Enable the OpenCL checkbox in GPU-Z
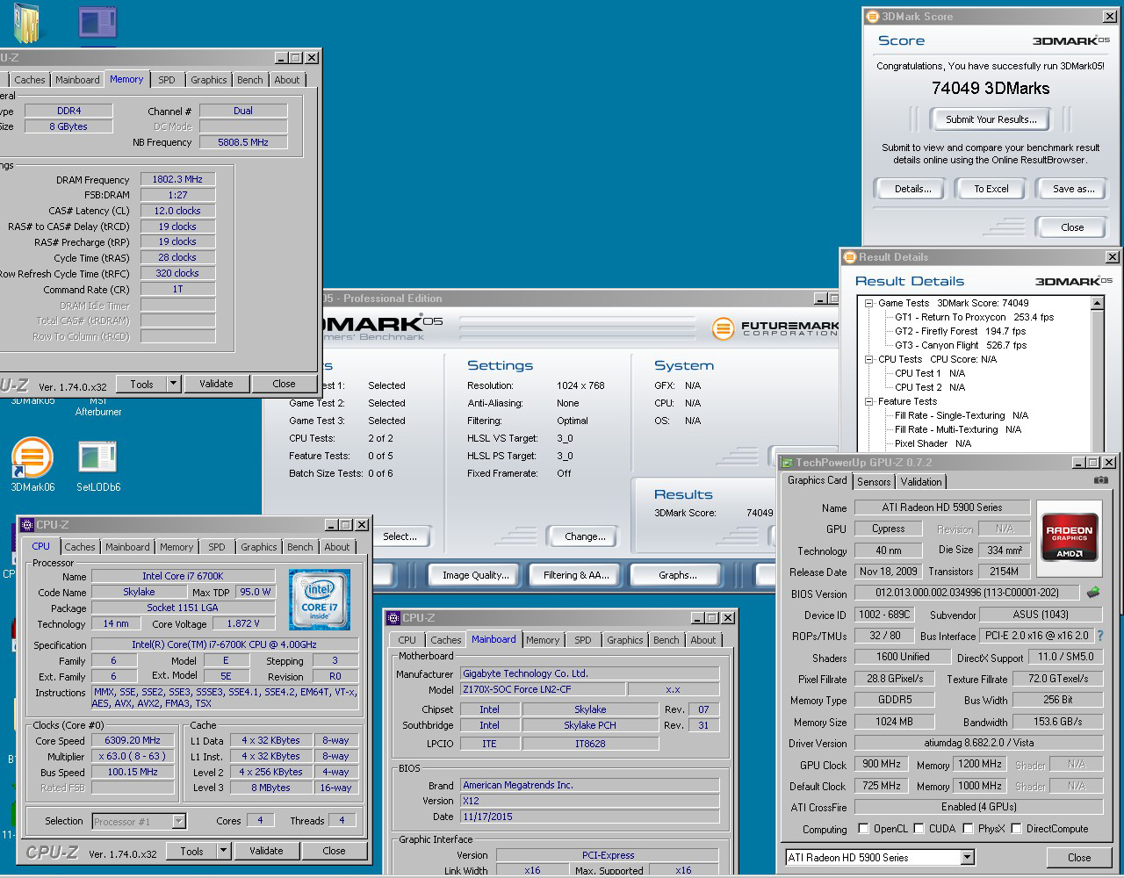 pos(863,828)
